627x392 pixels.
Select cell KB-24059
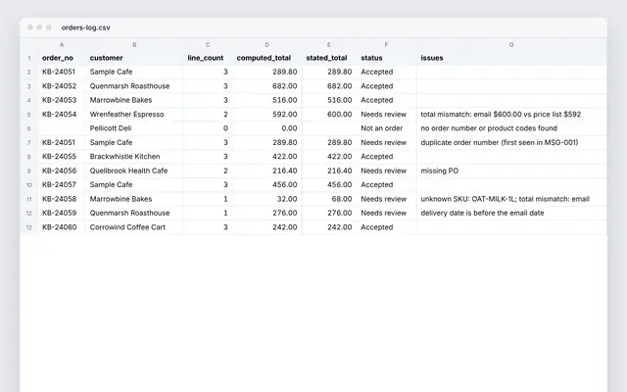pyautogui.click(x=62, y=213)
